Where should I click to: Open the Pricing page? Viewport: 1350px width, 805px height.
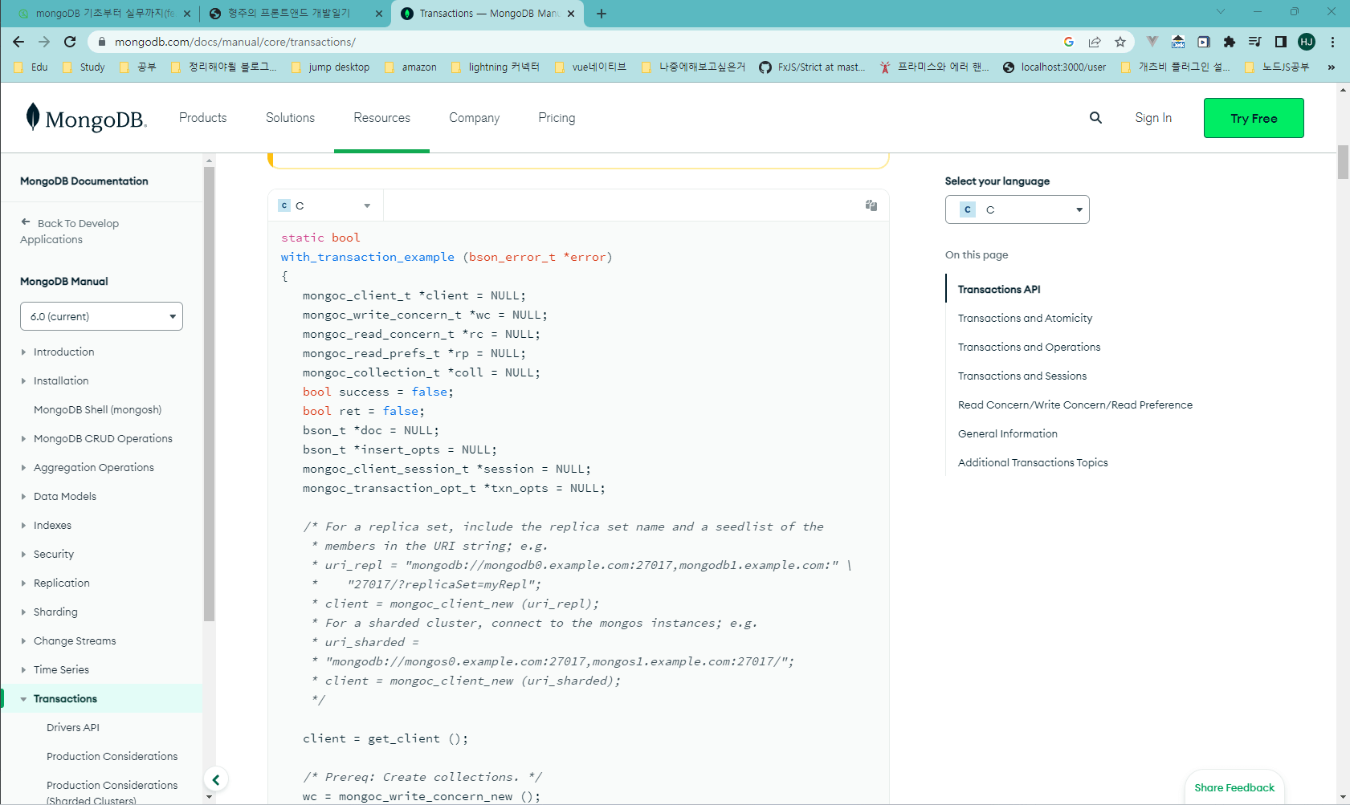click(x=557, y=118)
